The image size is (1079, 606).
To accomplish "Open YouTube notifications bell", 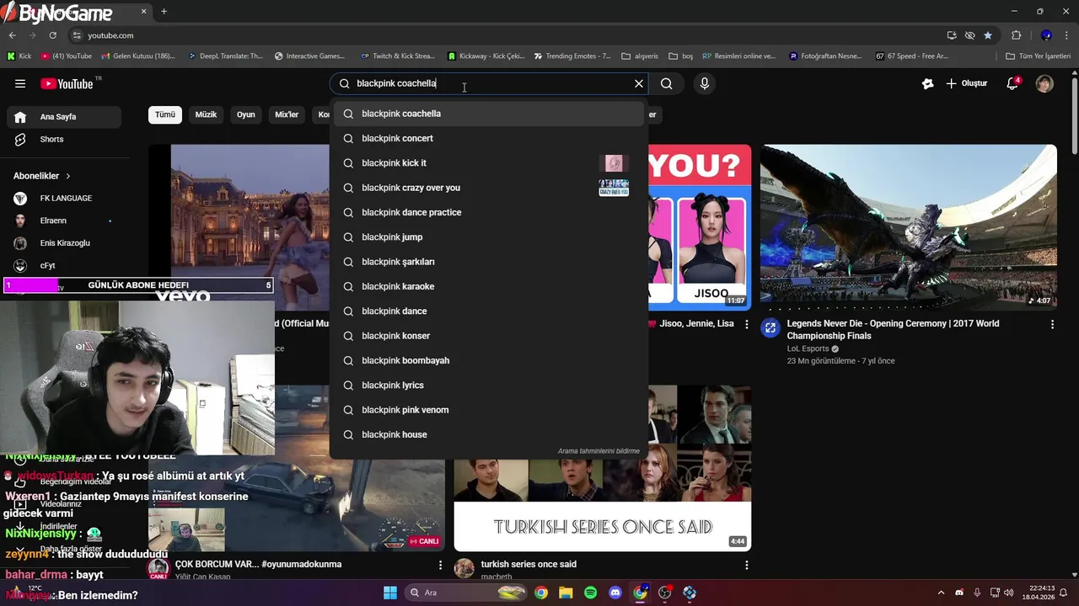I will (x=1013, y=83).
